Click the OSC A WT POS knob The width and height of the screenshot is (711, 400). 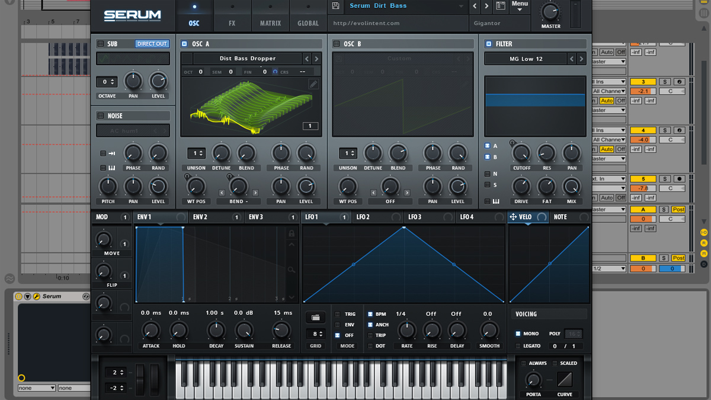click(196, 187)
